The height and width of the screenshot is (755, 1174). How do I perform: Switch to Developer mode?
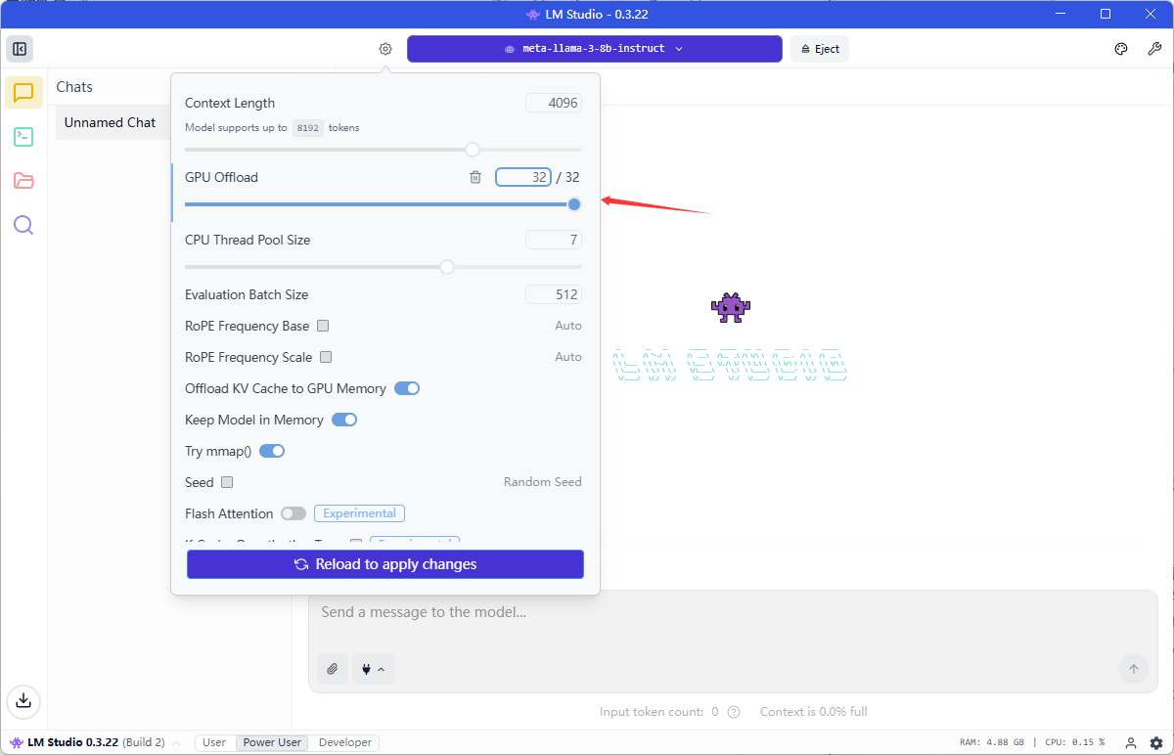coord(345,742)
